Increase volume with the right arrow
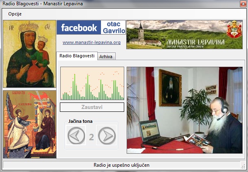 107,136
